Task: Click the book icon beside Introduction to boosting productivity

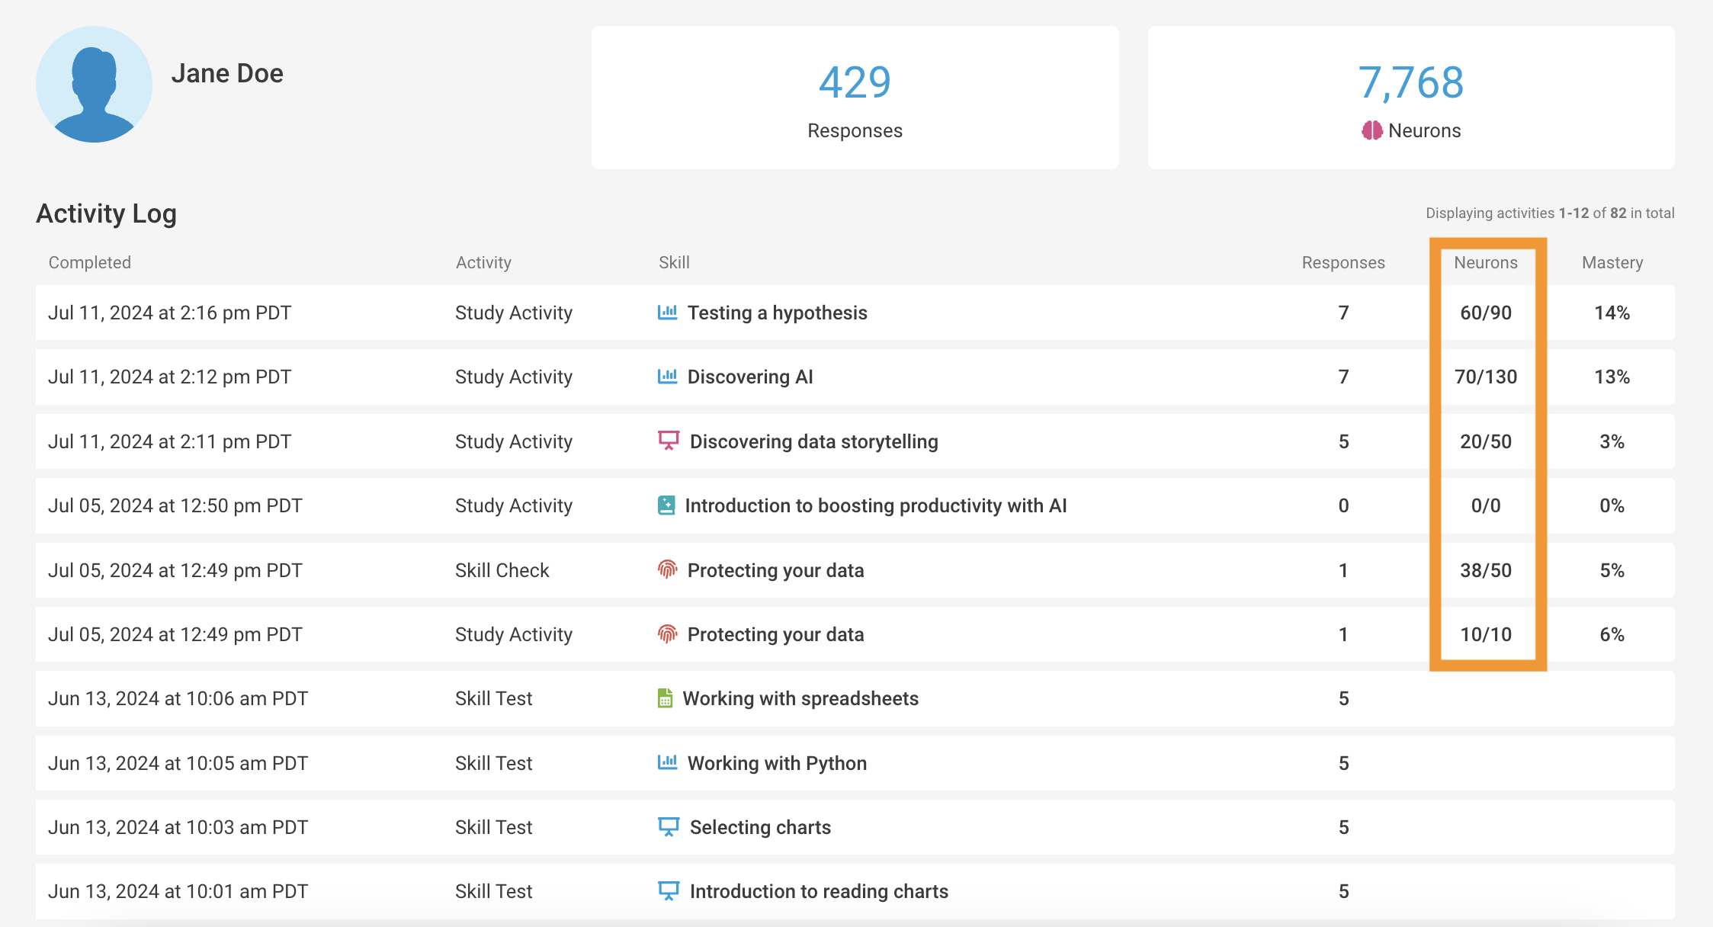Action: pyautogui.click(x=667, y=505)
